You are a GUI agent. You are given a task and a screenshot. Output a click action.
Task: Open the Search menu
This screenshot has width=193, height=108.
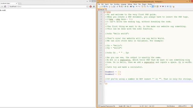click(107, 4)
